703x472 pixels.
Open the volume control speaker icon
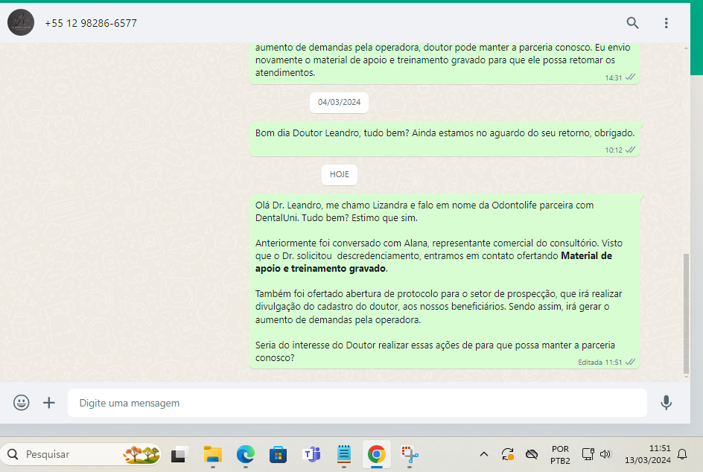[605, 454]
